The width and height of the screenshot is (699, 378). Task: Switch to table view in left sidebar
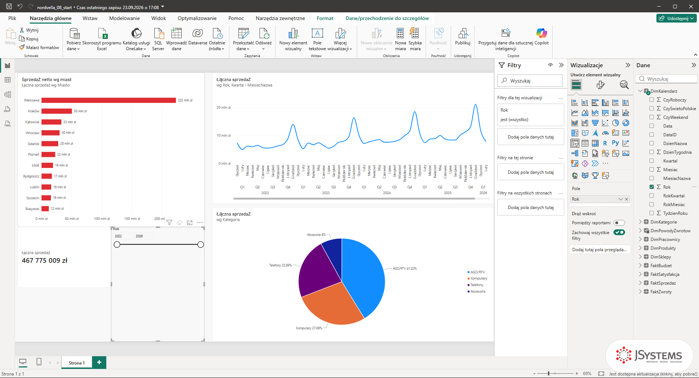(8, 80)
